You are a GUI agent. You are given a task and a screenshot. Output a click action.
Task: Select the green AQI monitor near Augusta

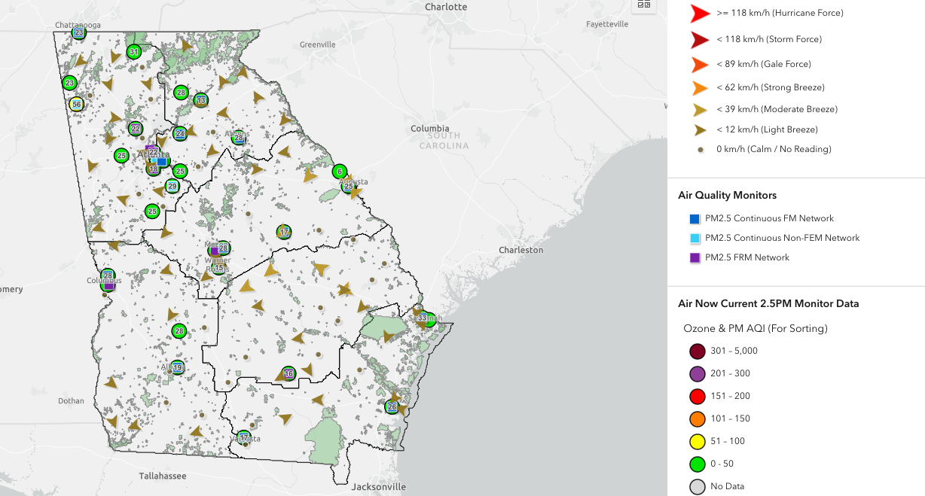339,171
